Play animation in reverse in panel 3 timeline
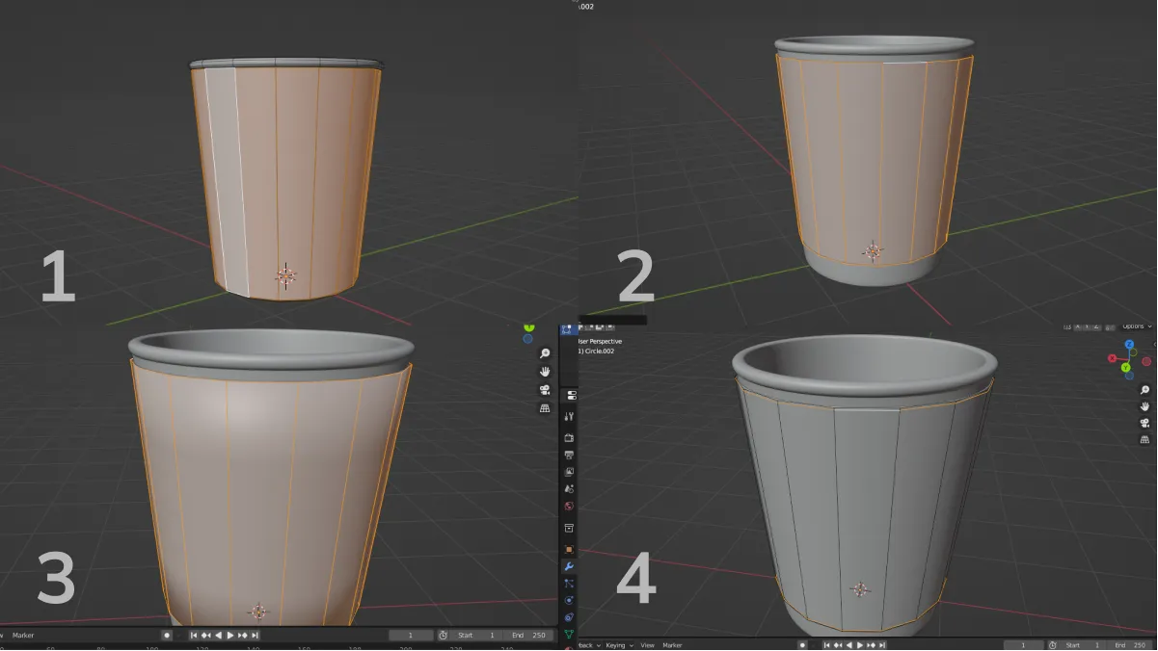 tap(218, 636)
